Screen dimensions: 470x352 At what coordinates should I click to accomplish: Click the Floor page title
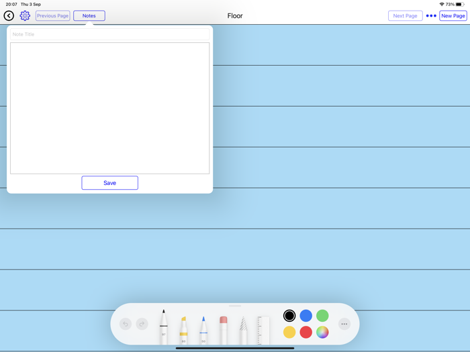pyautogui.click(x=235, y=15)
